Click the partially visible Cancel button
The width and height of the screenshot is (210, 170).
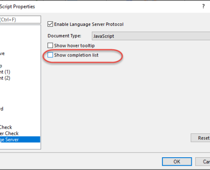click(203, 161)
